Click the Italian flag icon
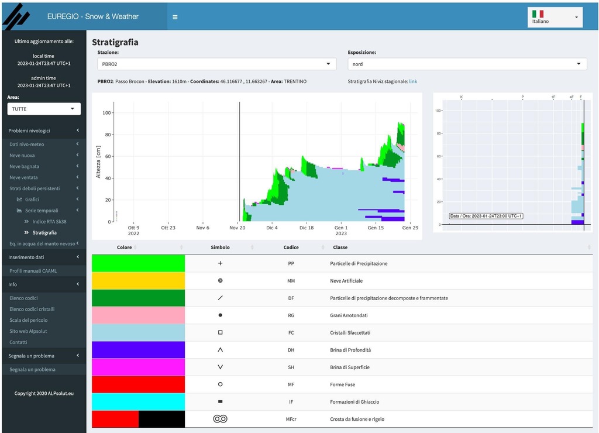 [x=538, y=13]
